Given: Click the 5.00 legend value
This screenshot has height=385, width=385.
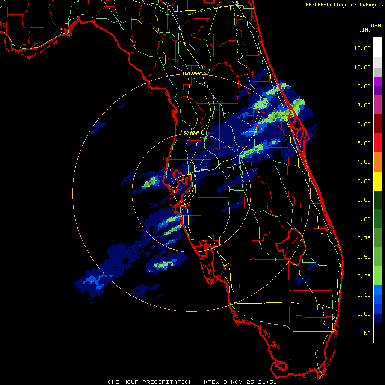Looking at the screenshot, I should (x=364, y=143).
